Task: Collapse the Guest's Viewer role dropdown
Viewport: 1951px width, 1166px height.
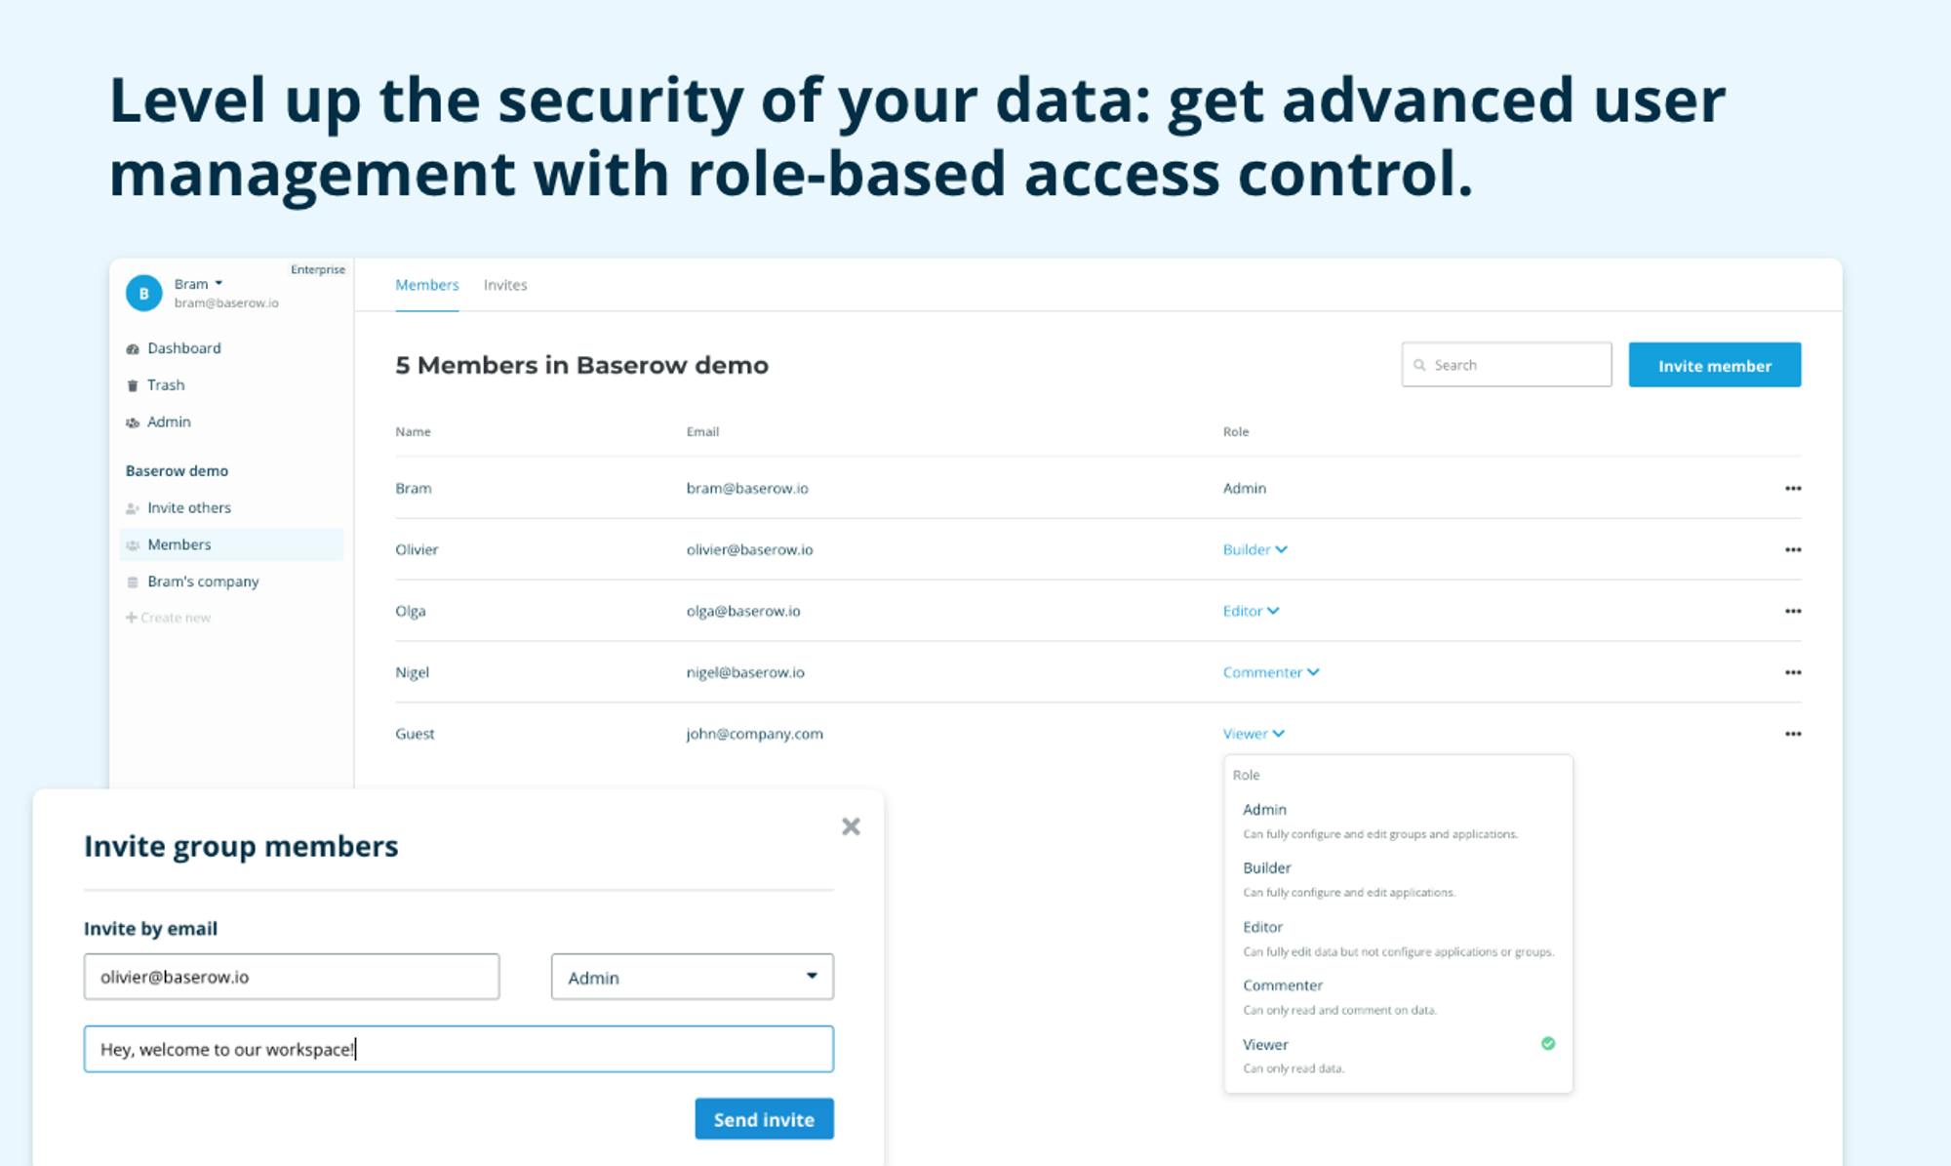Action: [x=1254, y=734]
